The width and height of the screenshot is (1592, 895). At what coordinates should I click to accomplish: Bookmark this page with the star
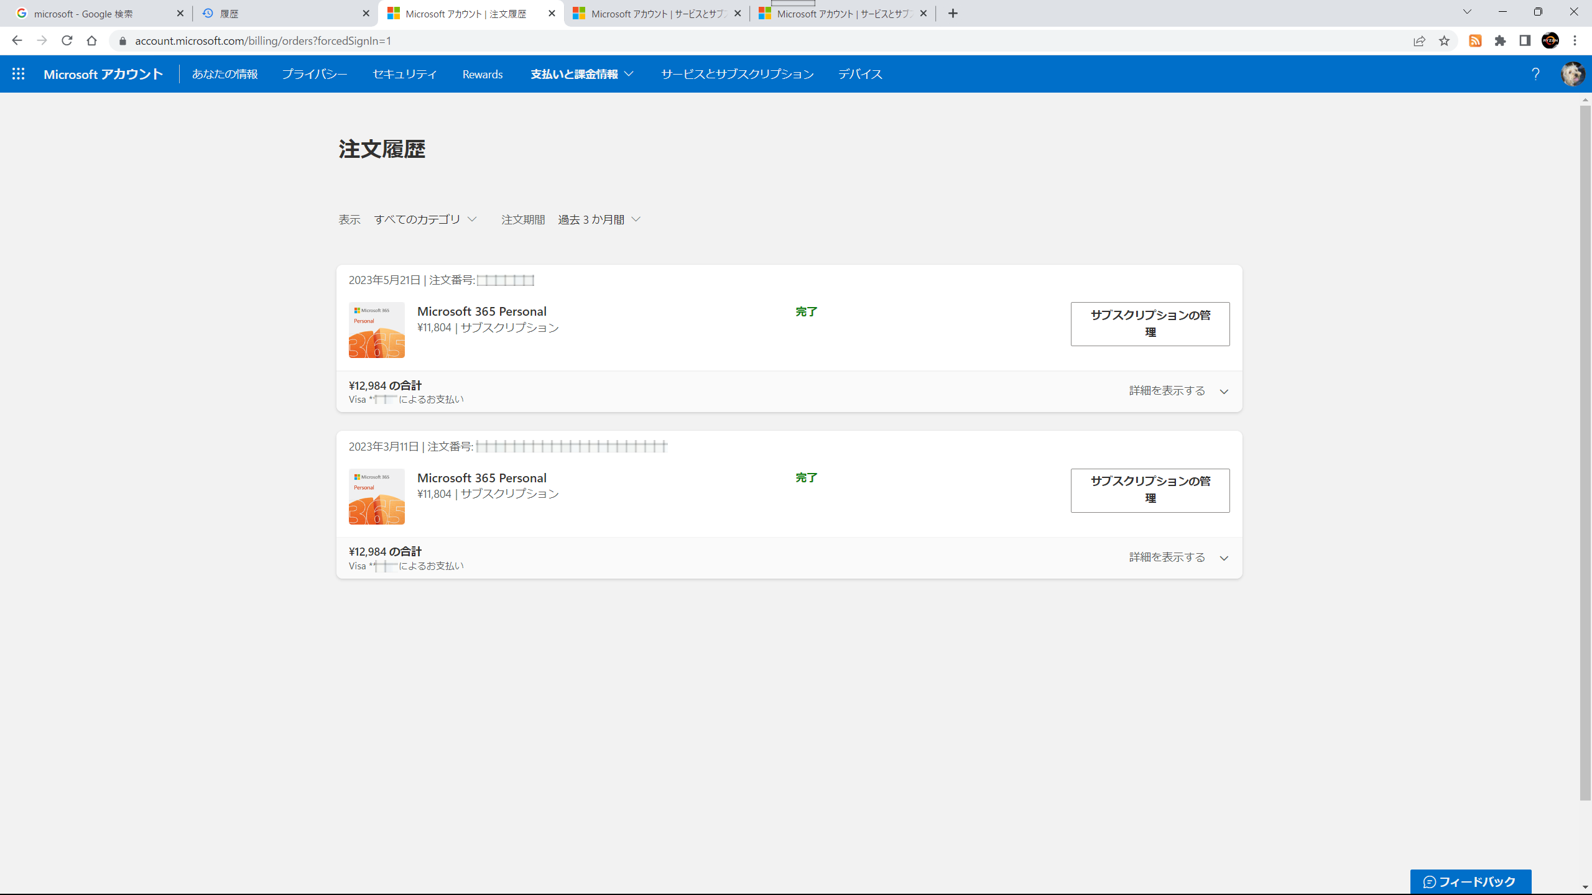click(x=1444, y=41)
